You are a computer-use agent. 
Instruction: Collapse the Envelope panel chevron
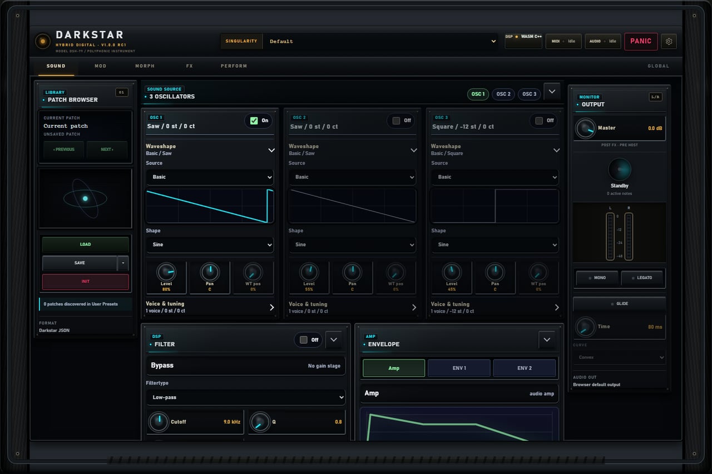(547, 340)
